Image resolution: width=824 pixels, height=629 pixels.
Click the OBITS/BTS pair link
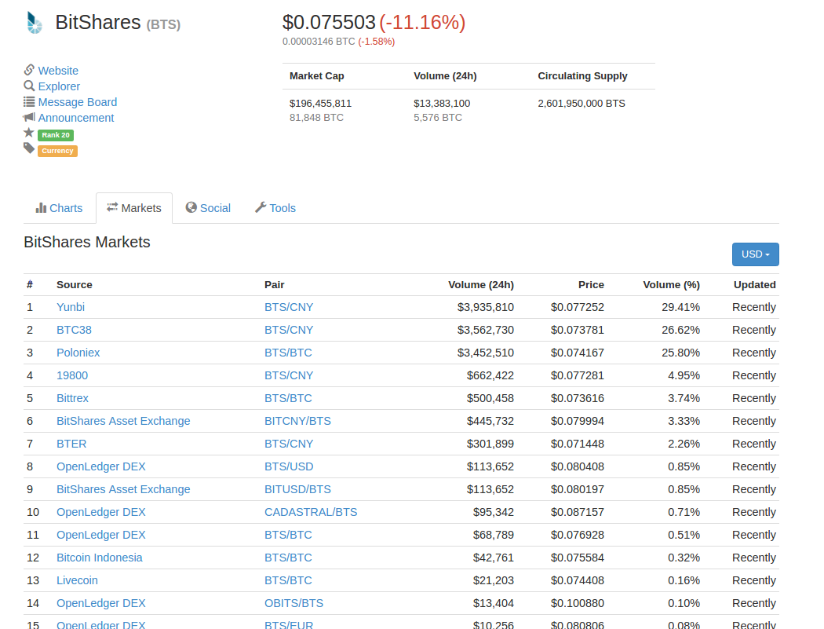[x=294, y=603]
